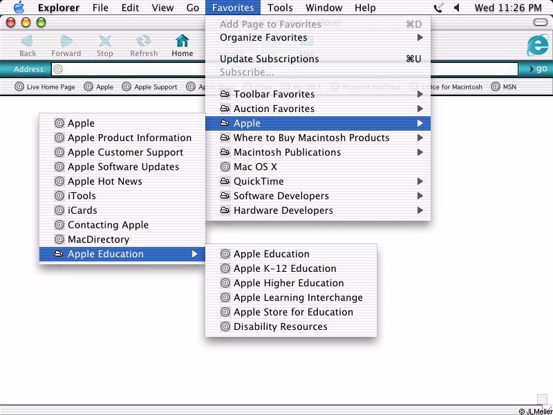
Task: Open Apple Education favorite in last submenu
Action: [291, 254]
